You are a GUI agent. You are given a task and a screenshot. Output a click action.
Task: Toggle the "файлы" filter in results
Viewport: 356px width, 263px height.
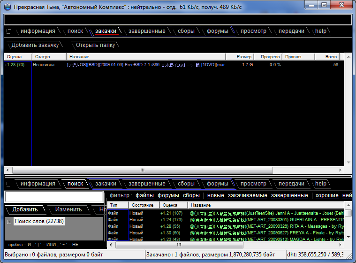tap(144, 195)
